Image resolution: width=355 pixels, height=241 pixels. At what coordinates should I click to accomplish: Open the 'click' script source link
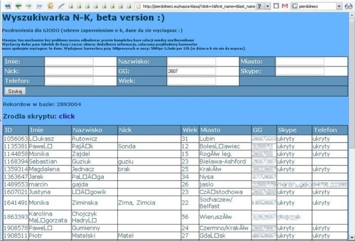coord(67,117)
